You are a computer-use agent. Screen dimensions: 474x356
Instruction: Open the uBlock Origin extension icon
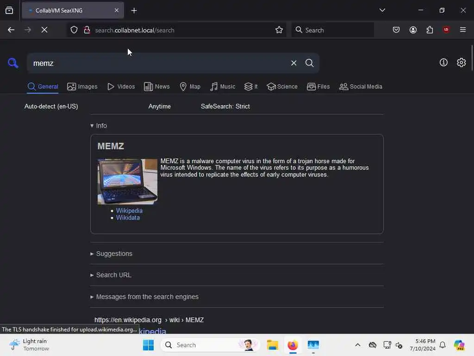(446, 30)
